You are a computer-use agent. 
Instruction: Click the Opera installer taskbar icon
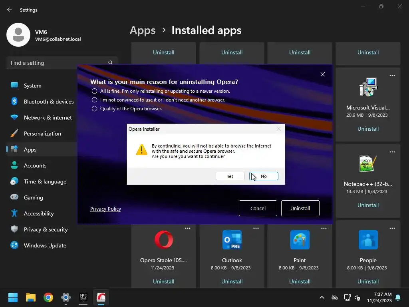(101, 297)
